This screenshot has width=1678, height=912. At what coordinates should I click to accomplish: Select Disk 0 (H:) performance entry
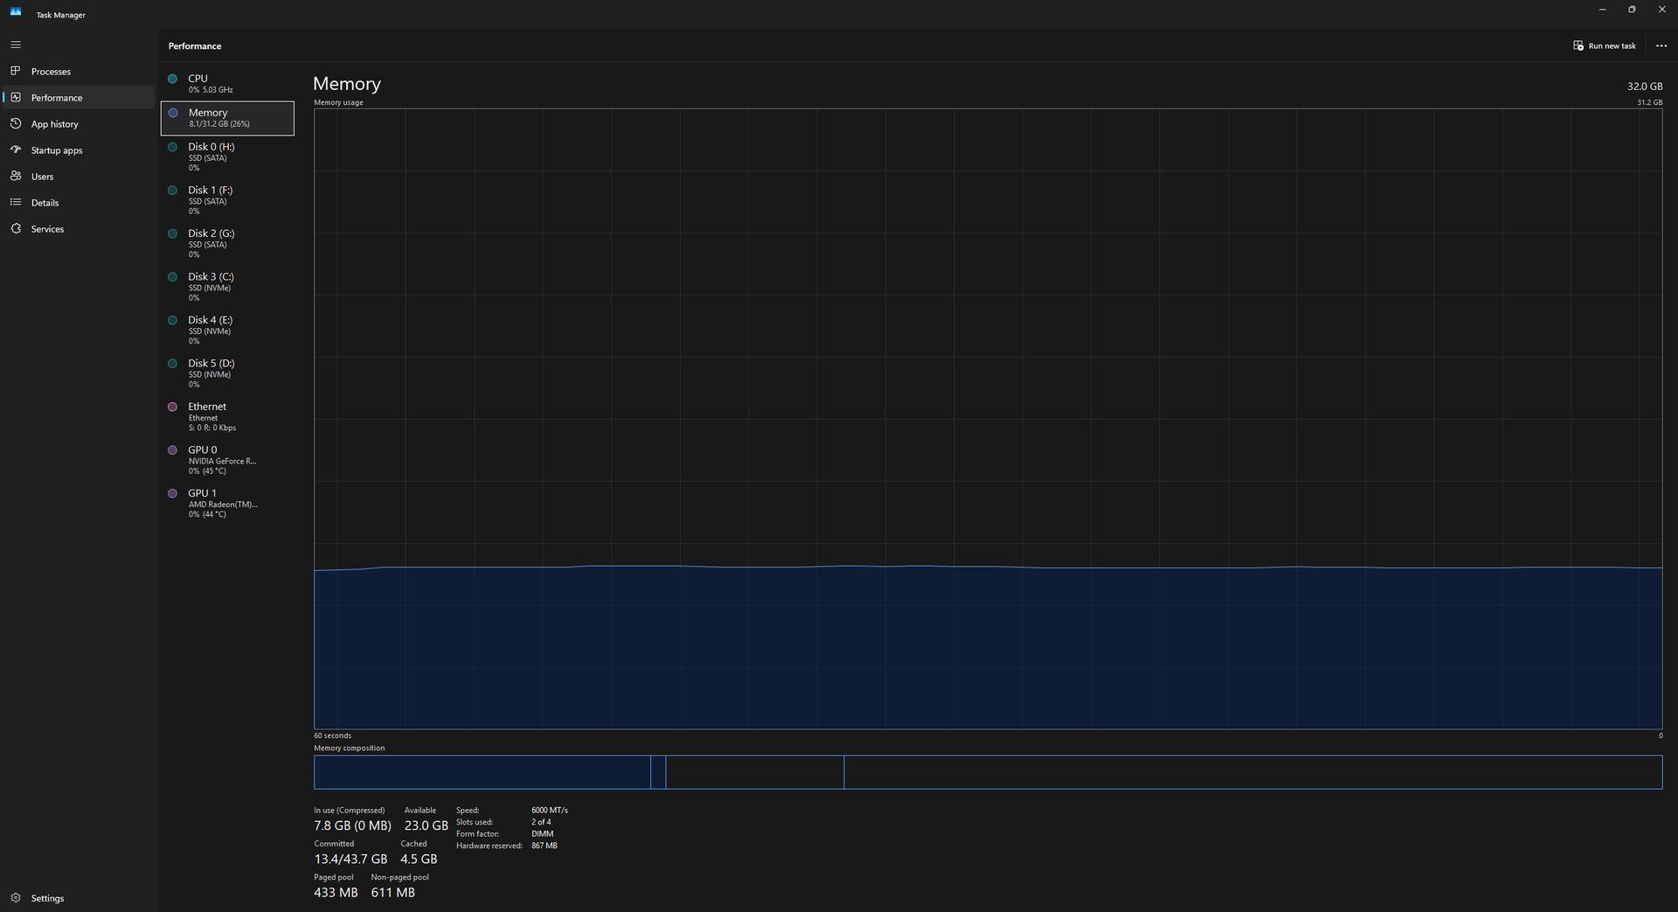226,157
